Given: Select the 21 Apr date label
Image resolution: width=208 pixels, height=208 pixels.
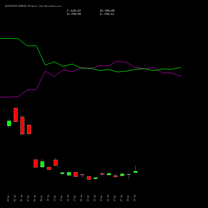Looking at the screenshot, I should tap(88, 198).
